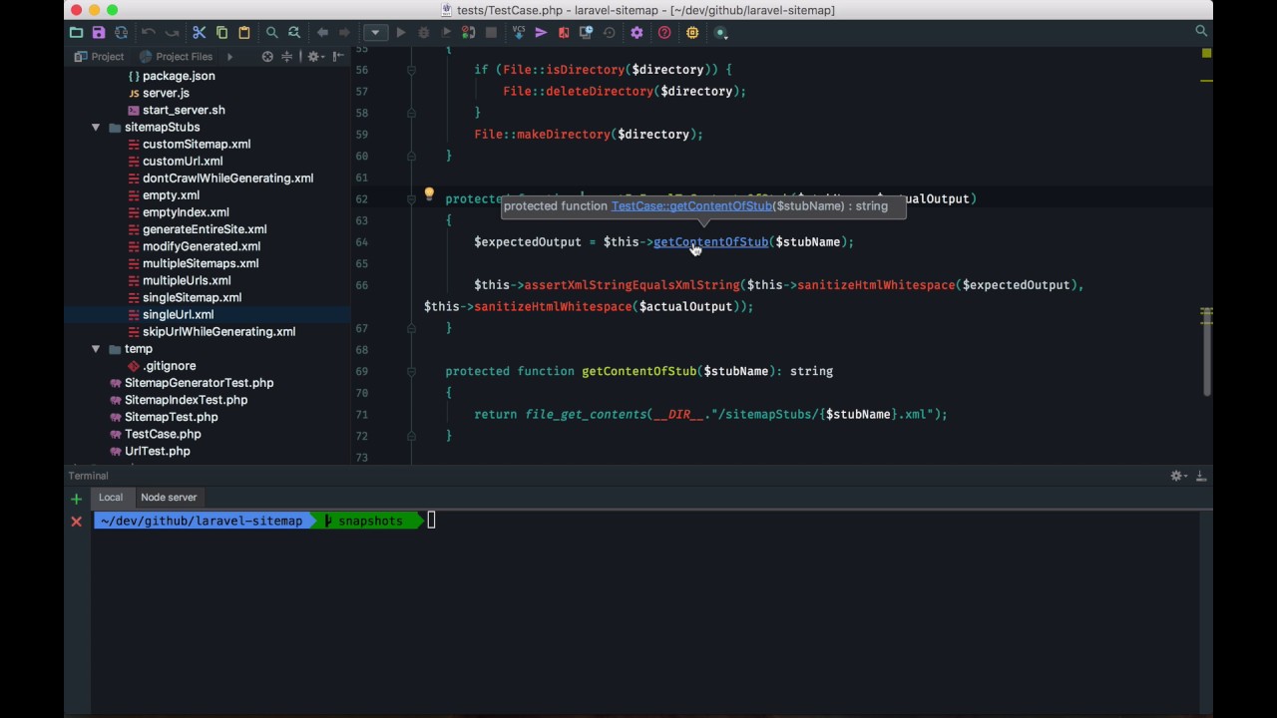Click the Paste clipboard icon
The height and width of the screenshot is (718, 1277).
(244, 32)
